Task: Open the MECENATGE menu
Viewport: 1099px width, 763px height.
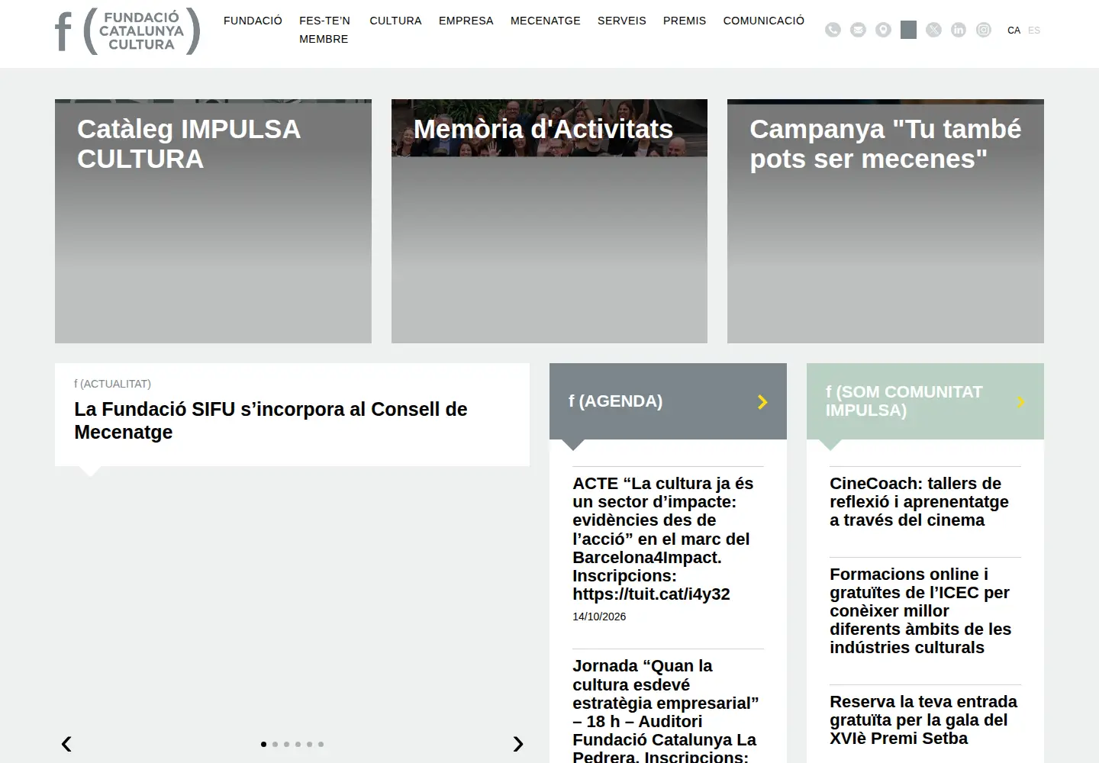Action: (546, 21)
